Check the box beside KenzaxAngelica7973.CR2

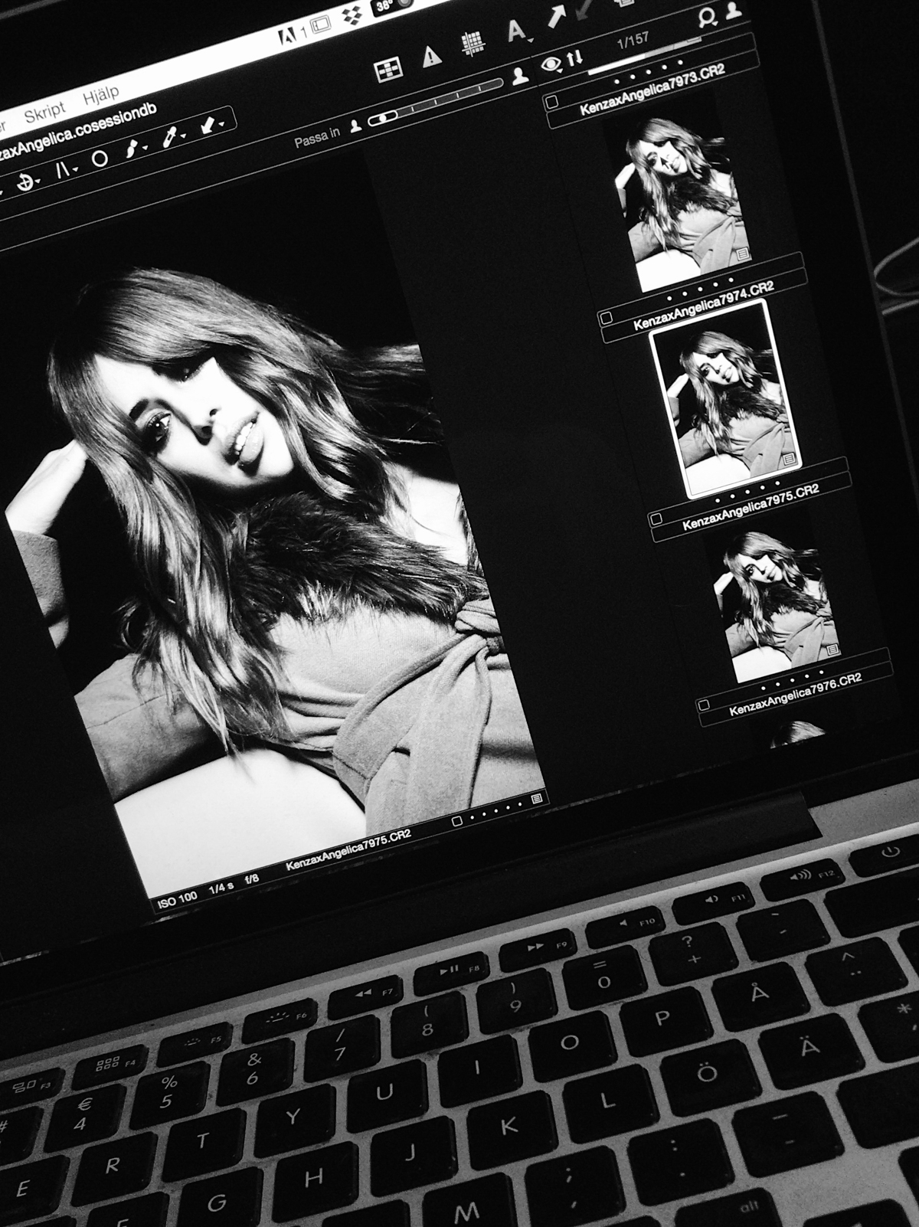[552, 100]
